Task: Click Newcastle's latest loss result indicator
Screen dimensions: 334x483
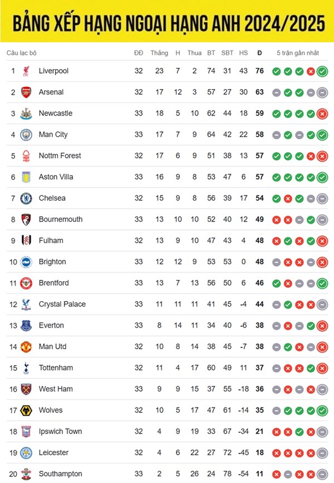Action: click(322, 114)
